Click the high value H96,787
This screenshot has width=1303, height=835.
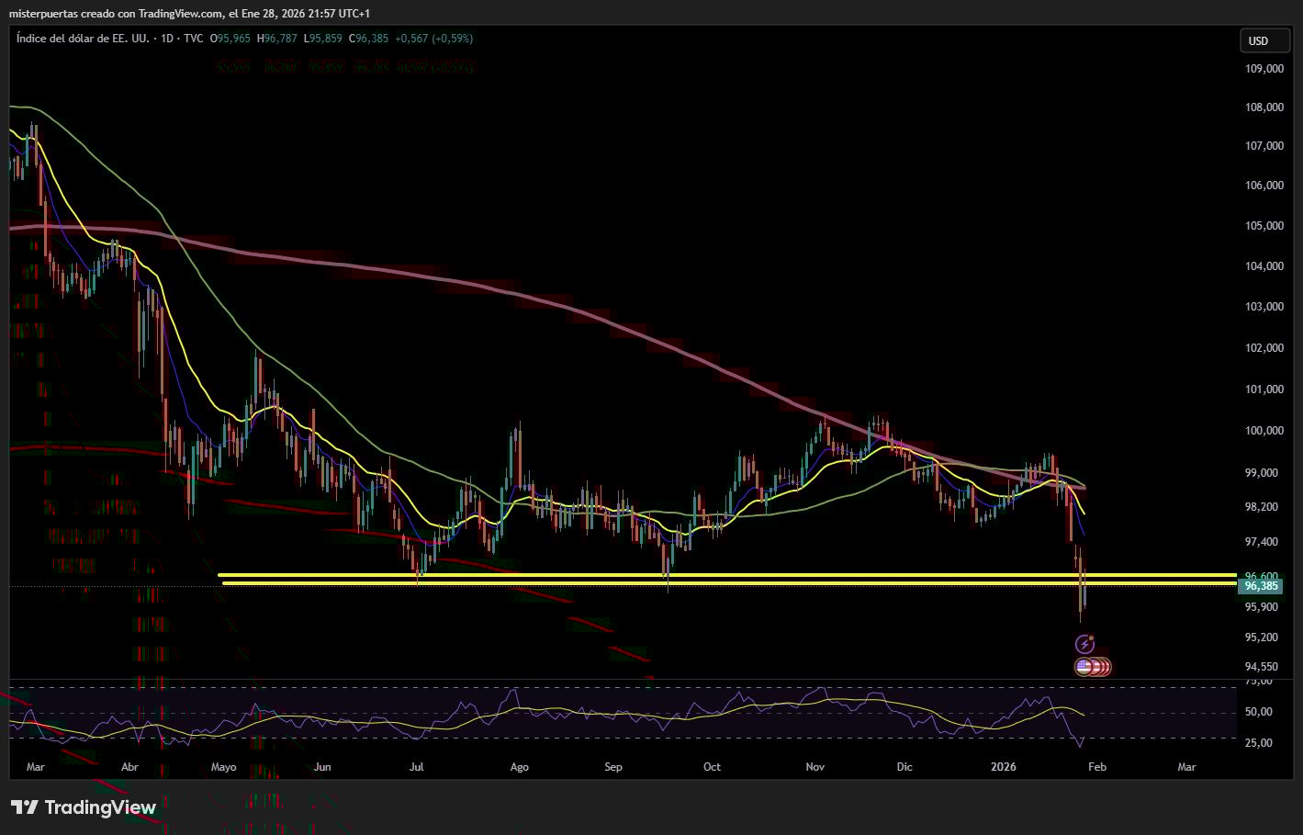[277, 39]
